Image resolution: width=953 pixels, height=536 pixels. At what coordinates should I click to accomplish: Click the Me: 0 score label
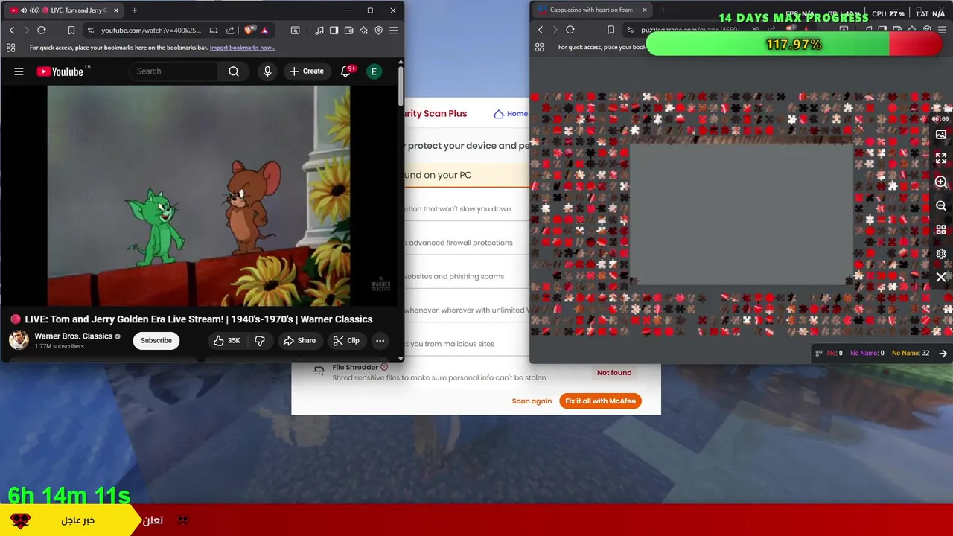pos(835,354)
